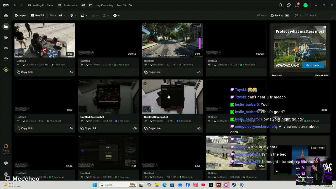This screenshot has width=336, height=189.
Task: Expand the location pin filter dropdown
Action: tap(73, 15)
